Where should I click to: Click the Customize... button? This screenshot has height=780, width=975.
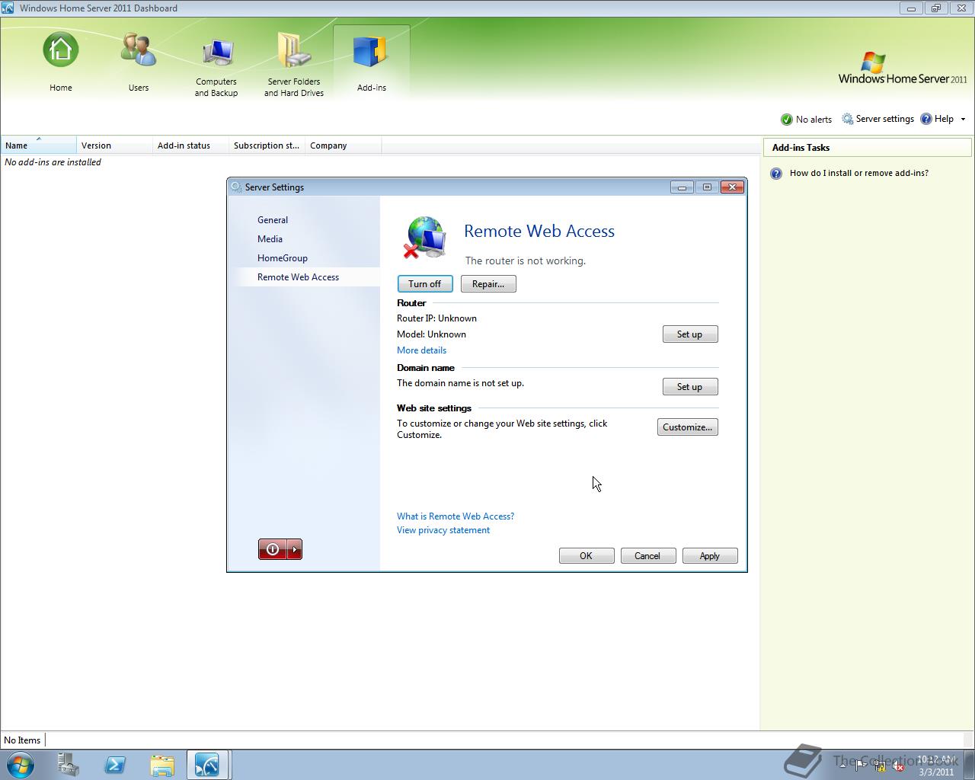click(688, 427)
